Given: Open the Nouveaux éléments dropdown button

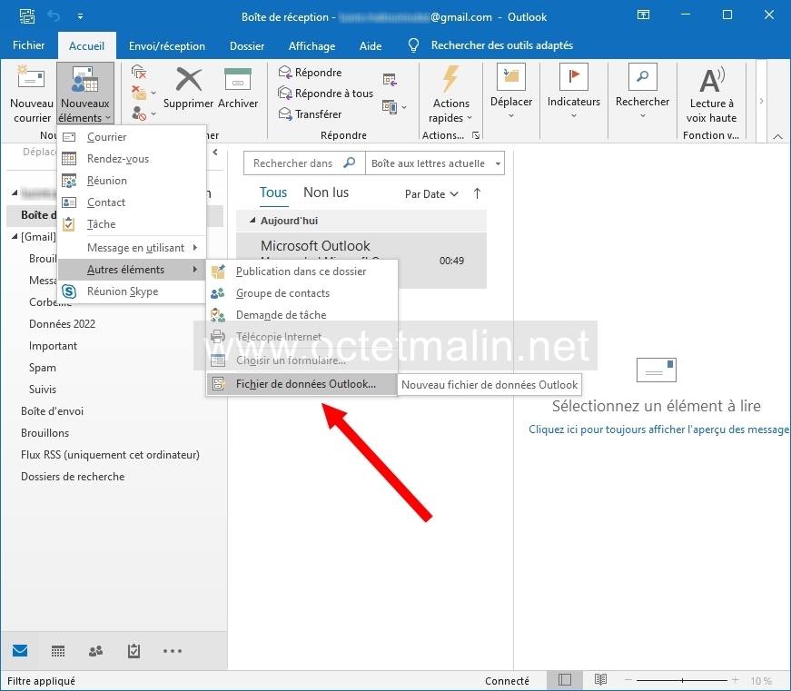Looking at the screenshot, I should [x=84, y=94].
